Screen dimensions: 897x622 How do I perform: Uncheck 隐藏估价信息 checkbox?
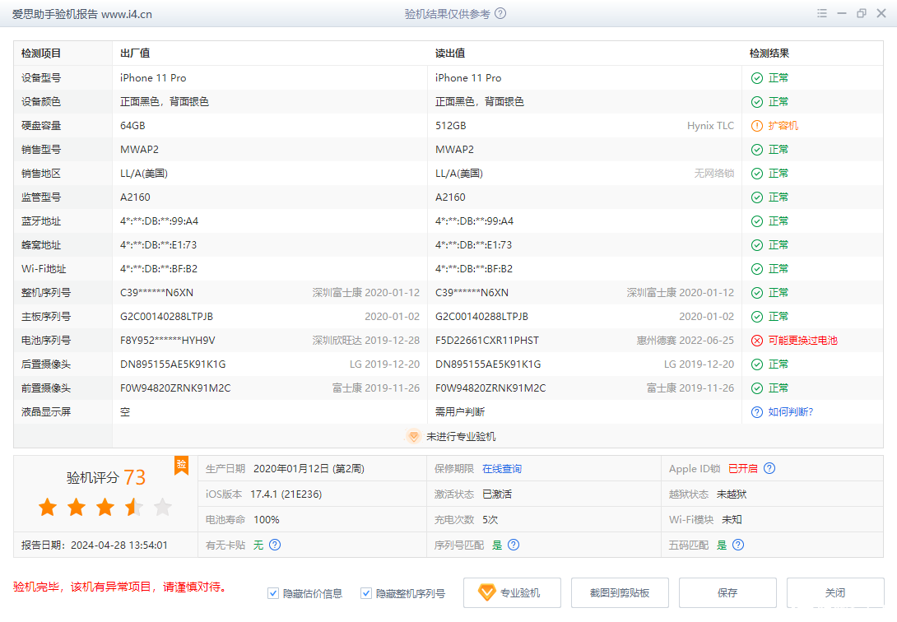coord(273,593)
